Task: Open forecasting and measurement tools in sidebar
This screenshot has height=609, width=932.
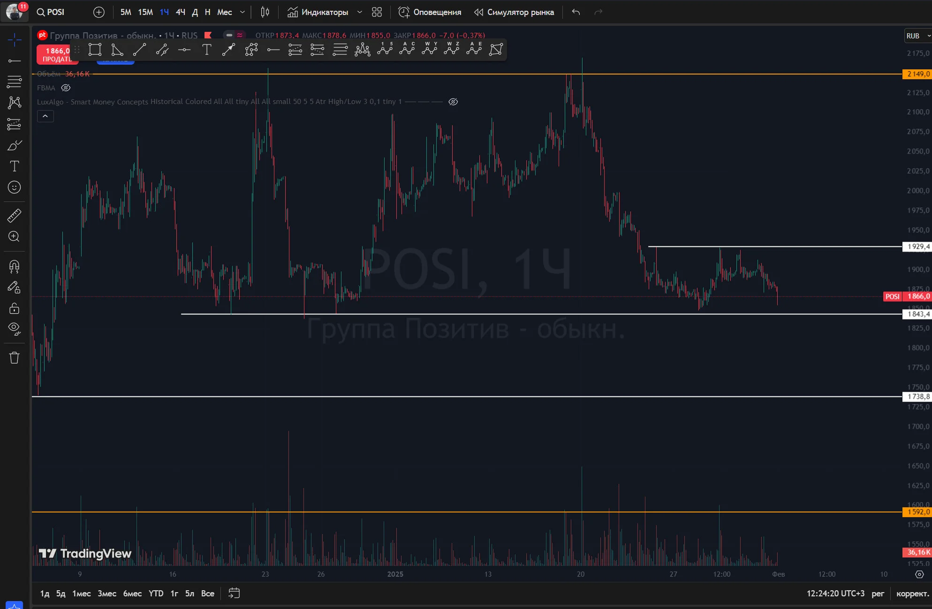Action: pos(15,124)
